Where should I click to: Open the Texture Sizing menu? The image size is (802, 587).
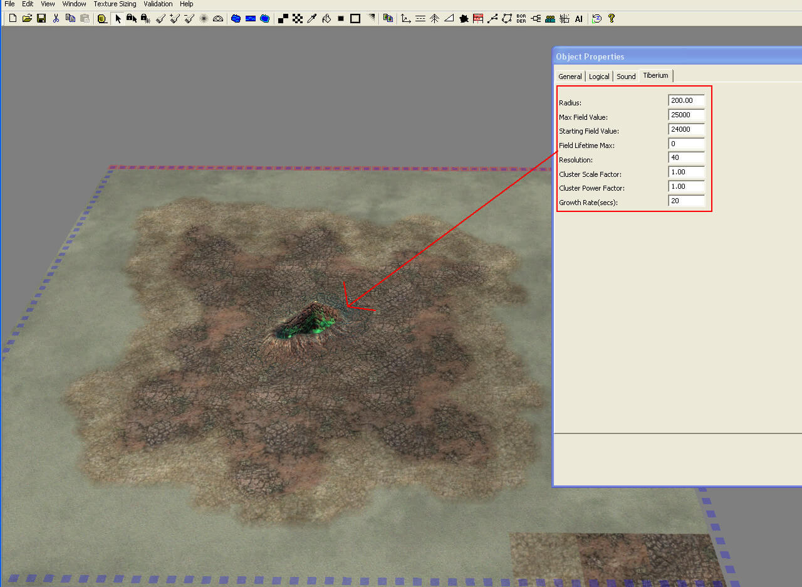(x=115, y=4)
